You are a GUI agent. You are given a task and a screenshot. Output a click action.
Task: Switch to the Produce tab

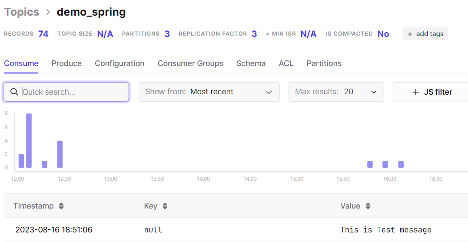(x=66, y=63)
